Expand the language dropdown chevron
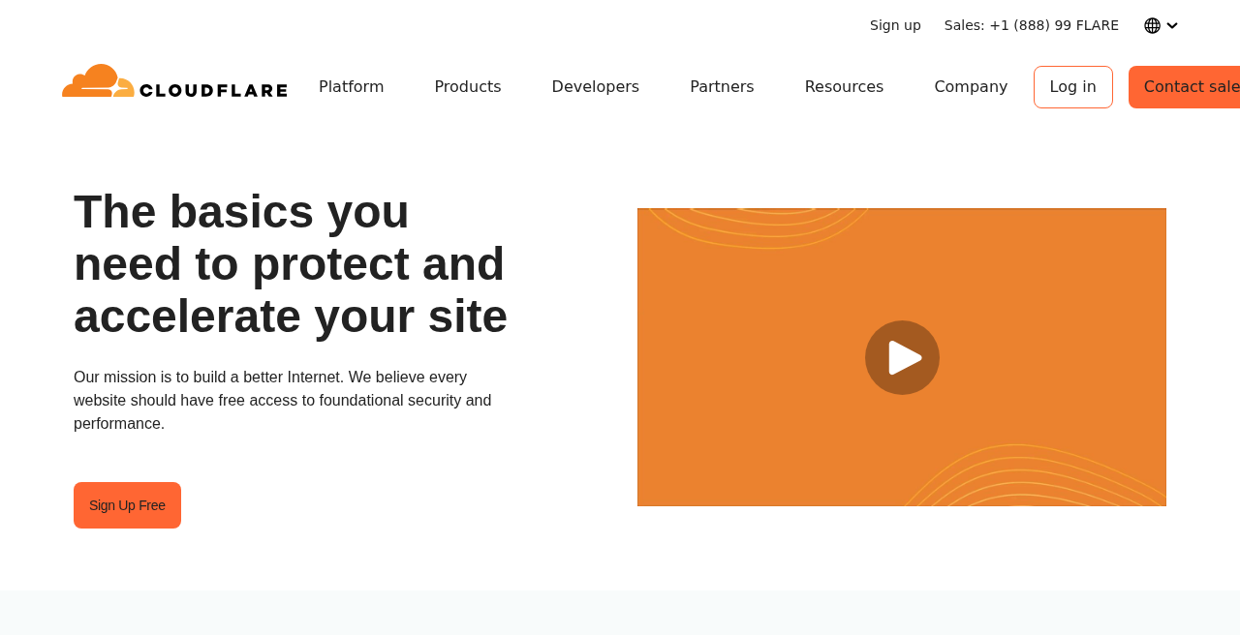The width and height of the screenshot is (1240, 635). pos(1172,25)
